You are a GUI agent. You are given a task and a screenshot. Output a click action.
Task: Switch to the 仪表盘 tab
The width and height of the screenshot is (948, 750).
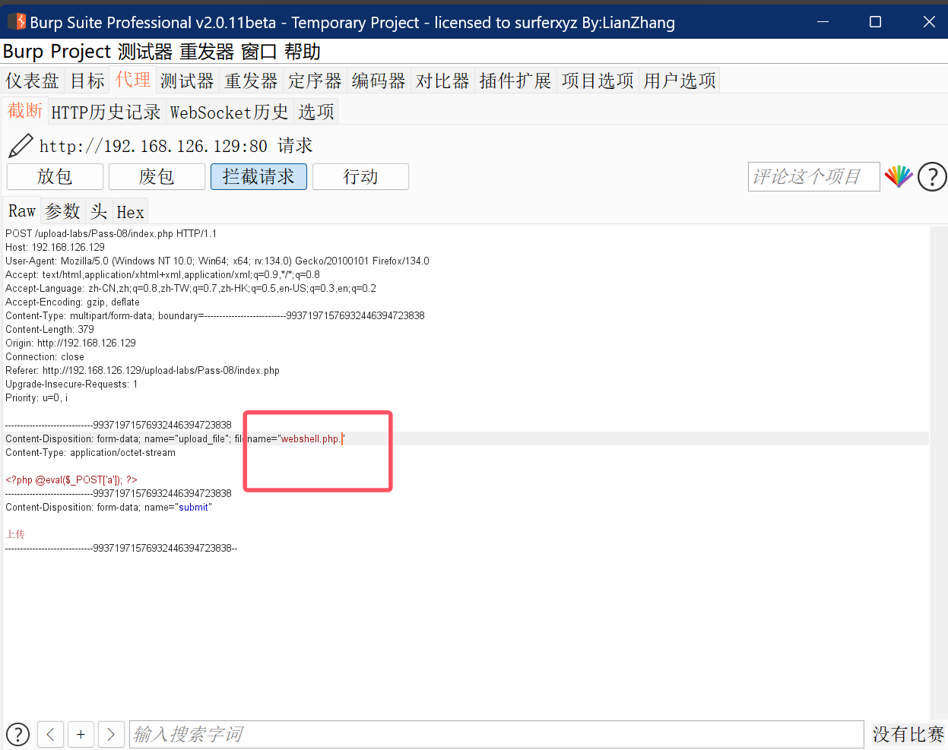pyautogui.click(x=32, y=81)
